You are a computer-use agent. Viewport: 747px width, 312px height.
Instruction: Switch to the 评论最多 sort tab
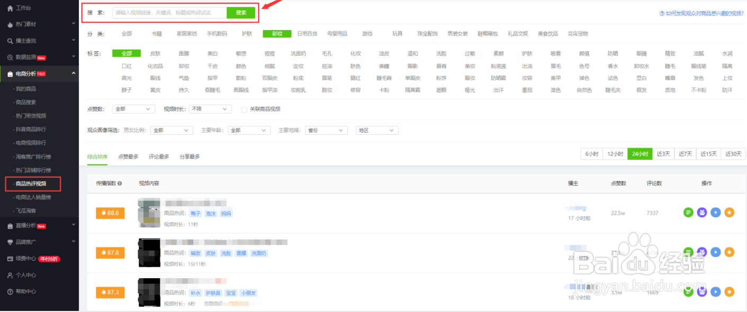pyautogui.click(x=159, y=157)
